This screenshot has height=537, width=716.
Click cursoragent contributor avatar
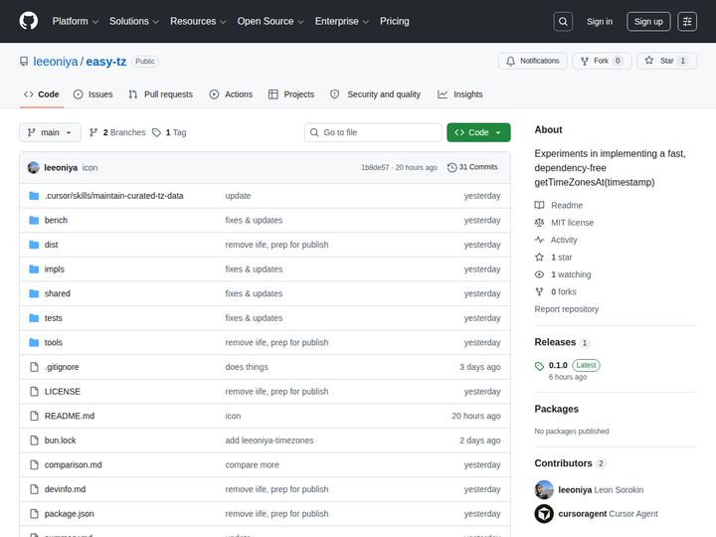544,514
